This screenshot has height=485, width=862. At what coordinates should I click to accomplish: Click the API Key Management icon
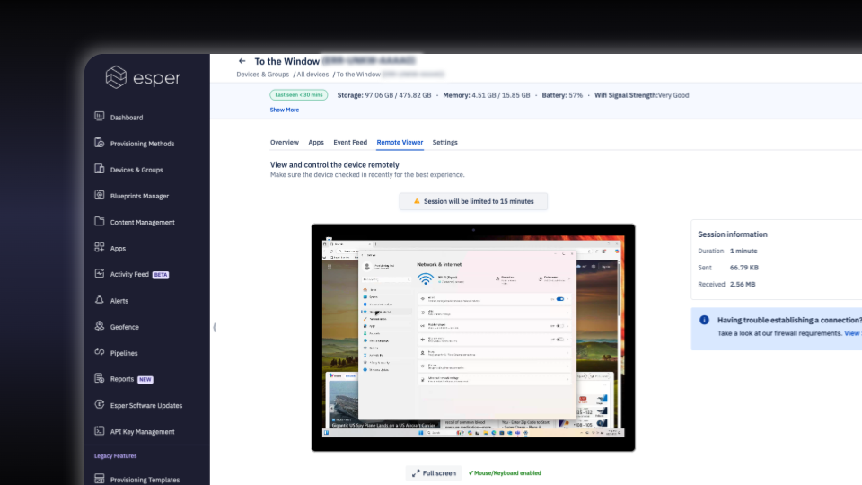pyautogui.click(x=100, y=430)
